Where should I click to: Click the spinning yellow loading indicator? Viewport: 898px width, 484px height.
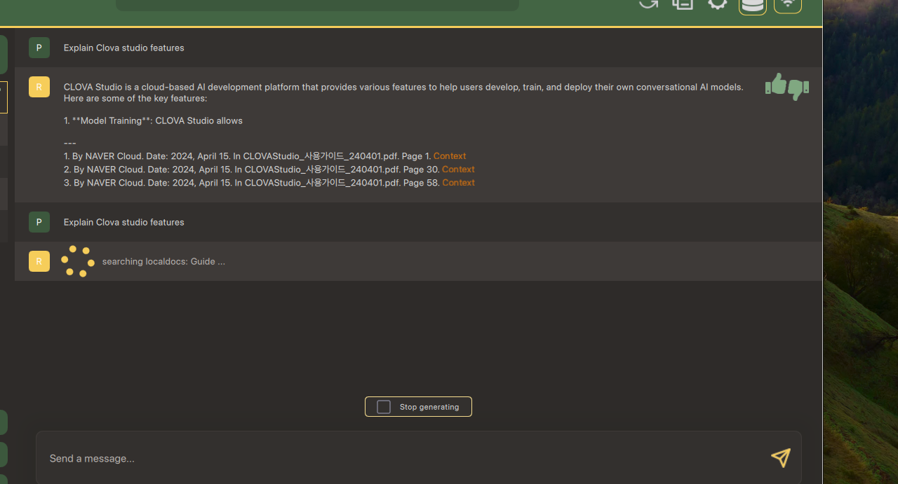pos(78,261)
